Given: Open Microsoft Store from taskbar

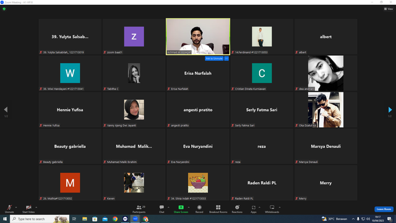Looking at the screenshot, I should (x=95, y=219).
